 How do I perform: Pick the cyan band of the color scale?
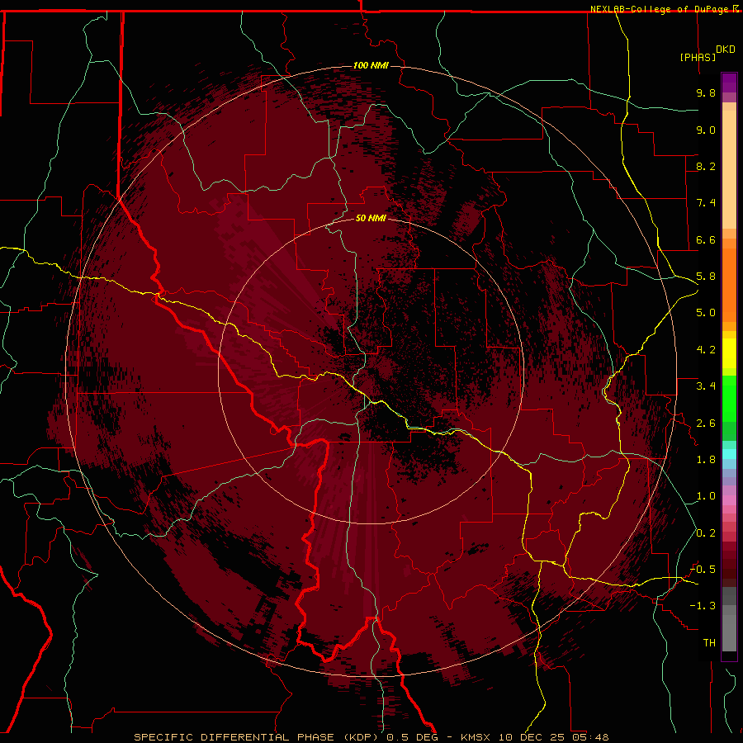pos(729,453)
